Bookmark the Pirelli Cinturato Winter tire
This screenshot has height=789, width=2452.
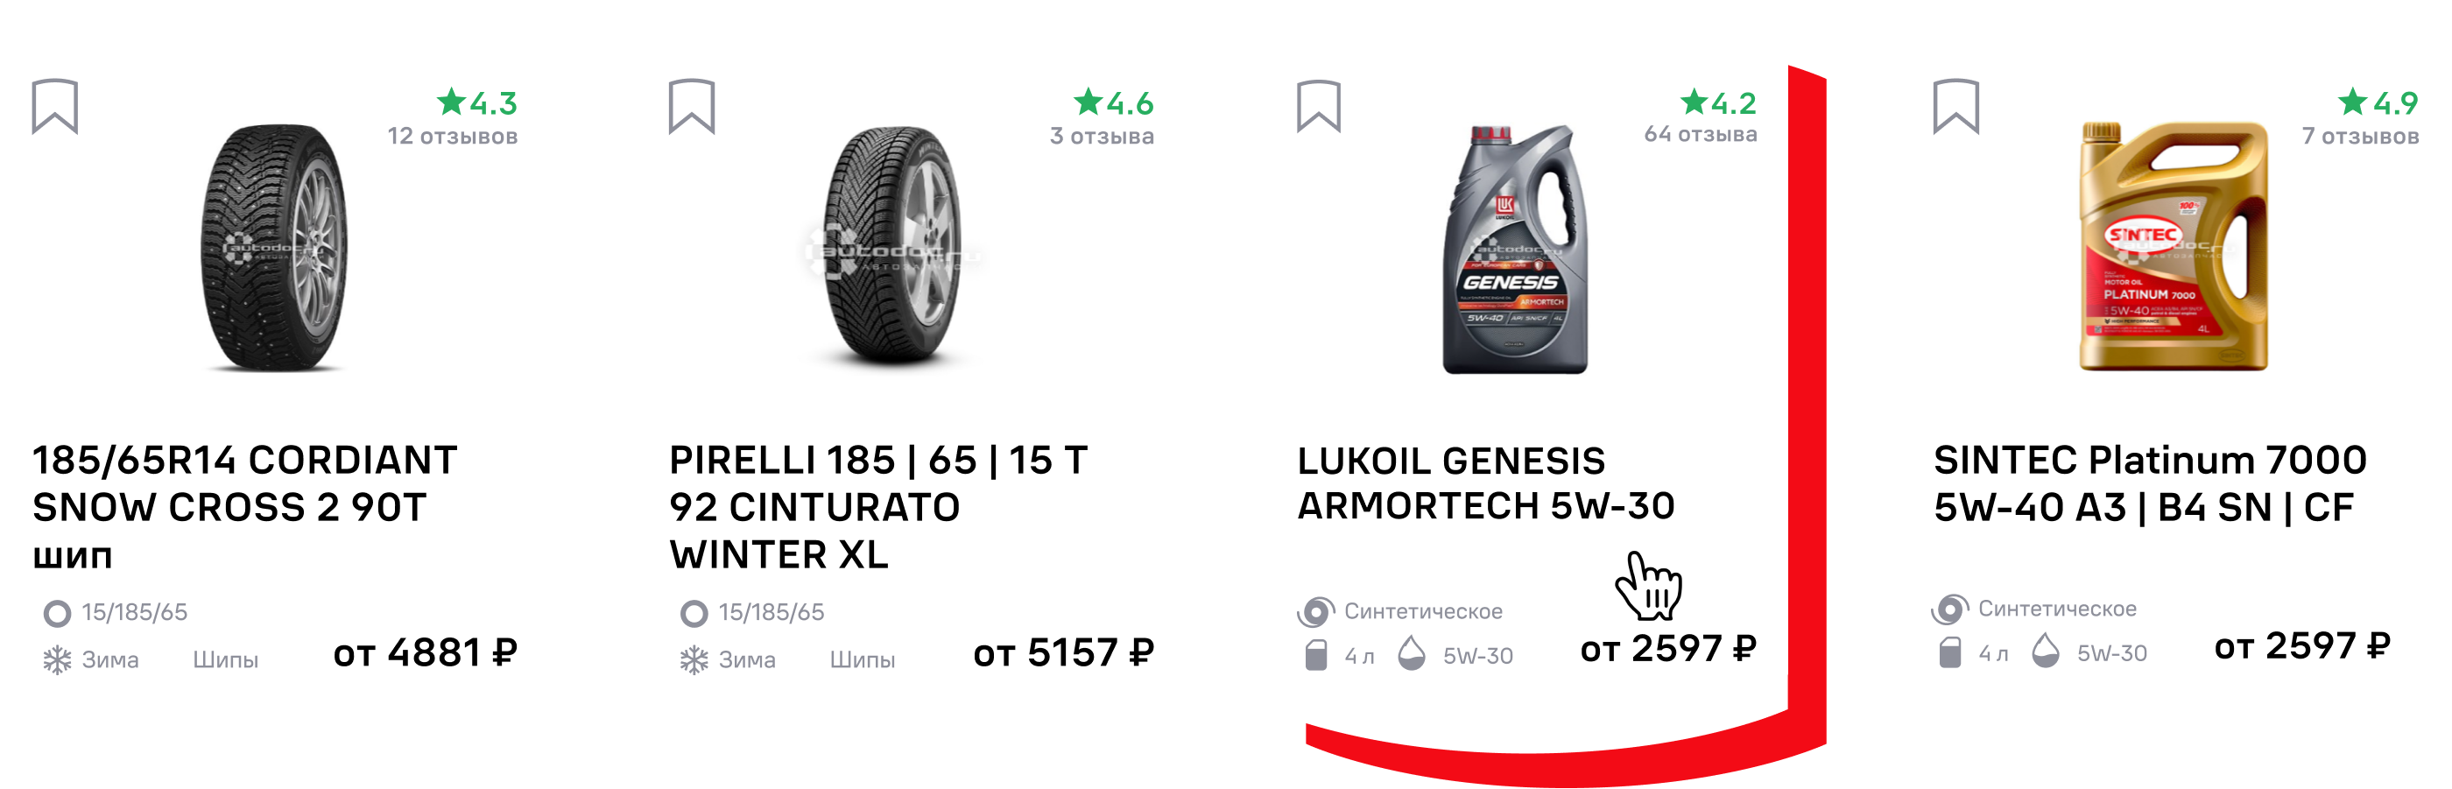point(691,106)
